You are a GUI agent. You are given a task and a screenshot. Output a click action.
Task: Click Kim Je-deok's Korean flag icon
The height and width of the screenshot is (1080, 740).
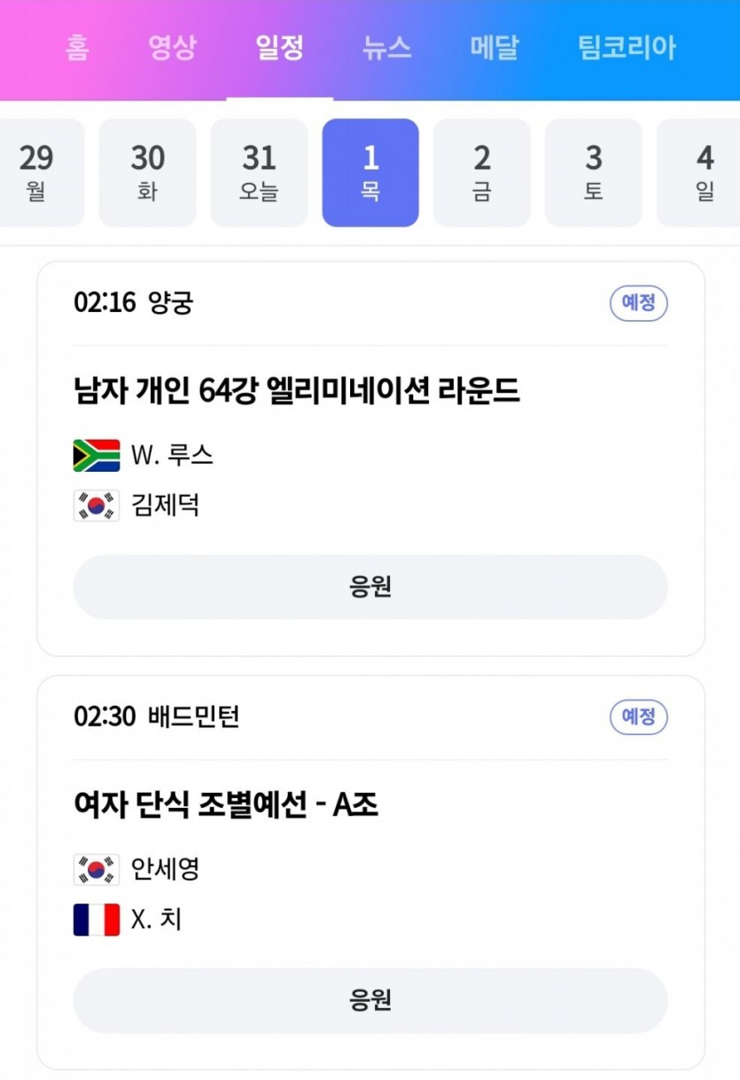[x=96, y=505]
